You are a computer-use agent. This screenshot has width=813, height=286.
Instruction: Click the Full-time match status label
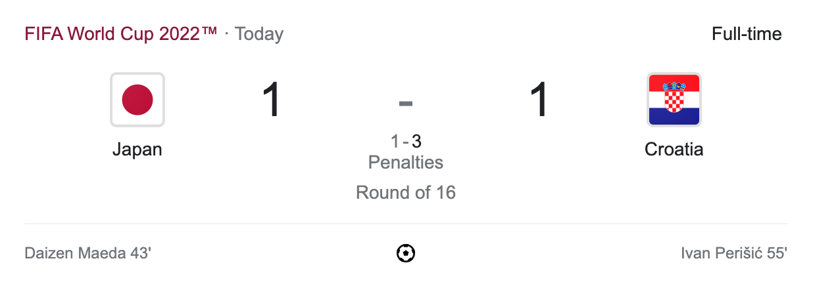coord(747,34)
